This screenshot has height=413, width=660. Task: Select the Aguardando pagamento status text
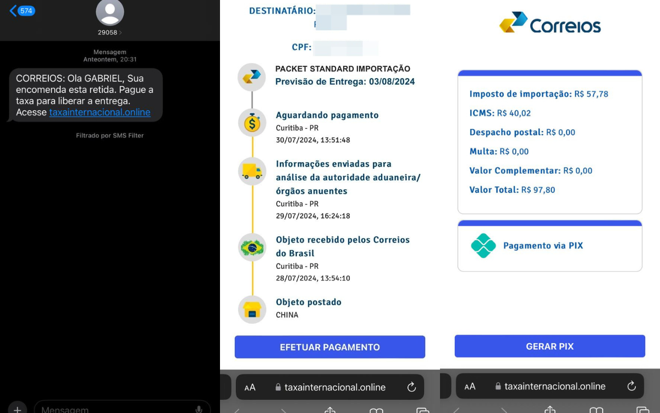click(x=327, y=115)
